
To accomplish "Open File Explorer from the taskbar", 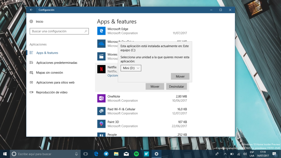I will click(116, 154).
